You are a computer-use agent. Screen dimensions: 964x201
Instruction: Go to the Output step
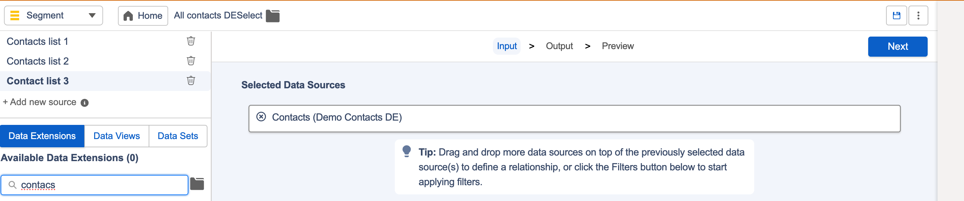click(559, 46)
